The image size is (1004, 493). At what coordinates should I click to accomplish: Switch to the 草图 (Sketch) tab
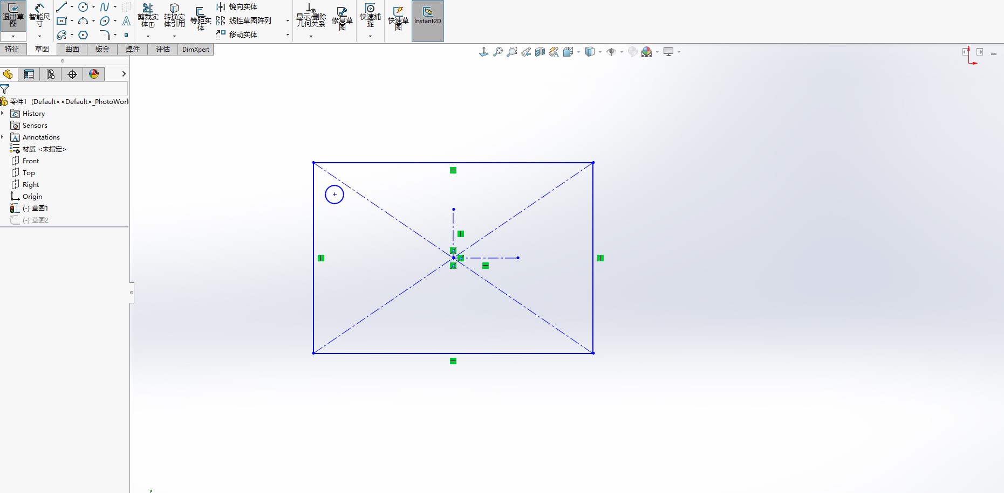coord(42,50)
